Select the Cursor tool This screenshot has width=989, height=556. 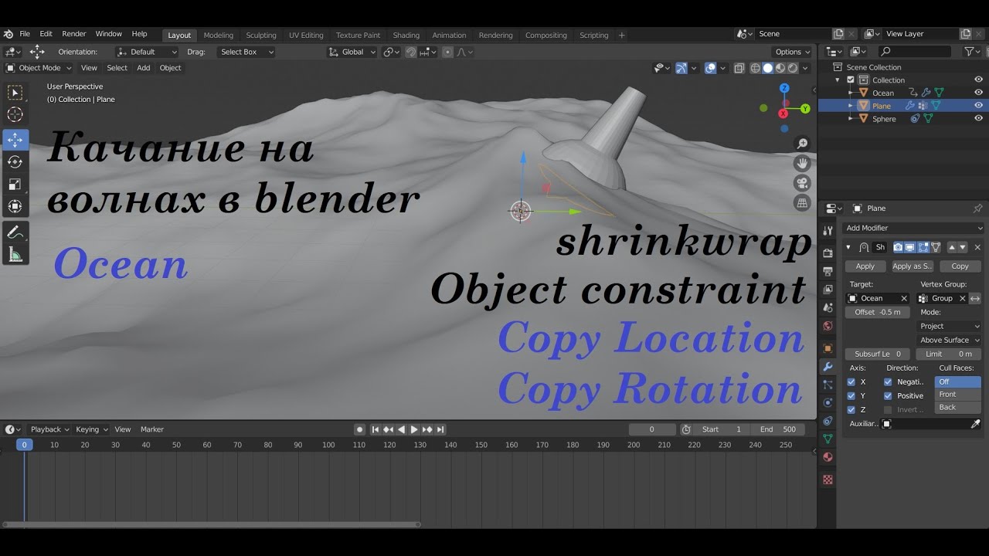tap(15, 115)
